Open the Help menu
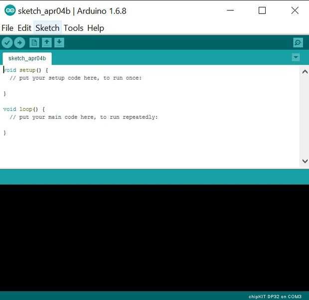This screenshot has width=309, height=300. click(x=96, y=28)
